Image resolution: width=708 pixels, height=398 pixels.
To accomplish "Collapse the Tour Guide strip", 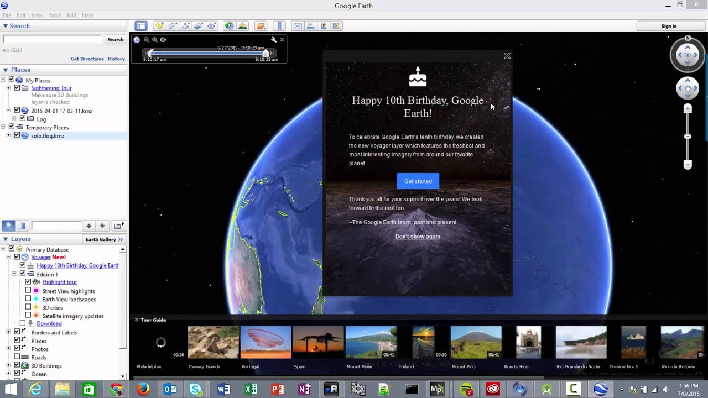I will (x=137, y=320).
